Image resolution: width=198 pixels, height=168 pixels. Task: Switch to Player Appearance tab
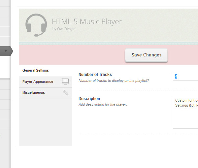click(46, 82)
